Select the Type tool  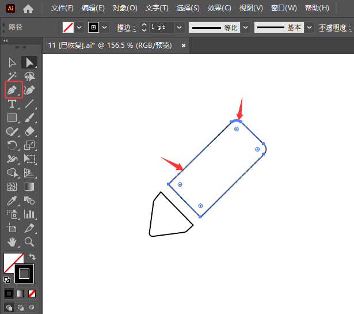click(12, 104)
